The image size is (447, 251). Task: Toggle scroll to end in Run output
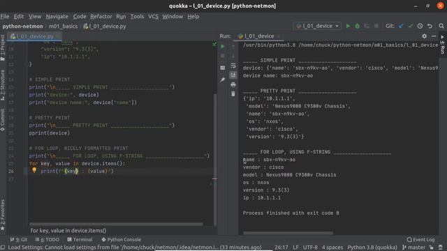click(233, 75)
